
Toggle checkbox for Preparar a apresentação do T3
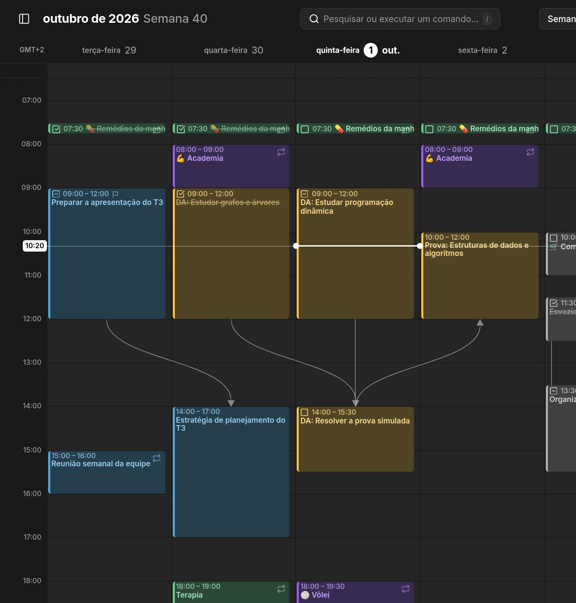(56, 194)
